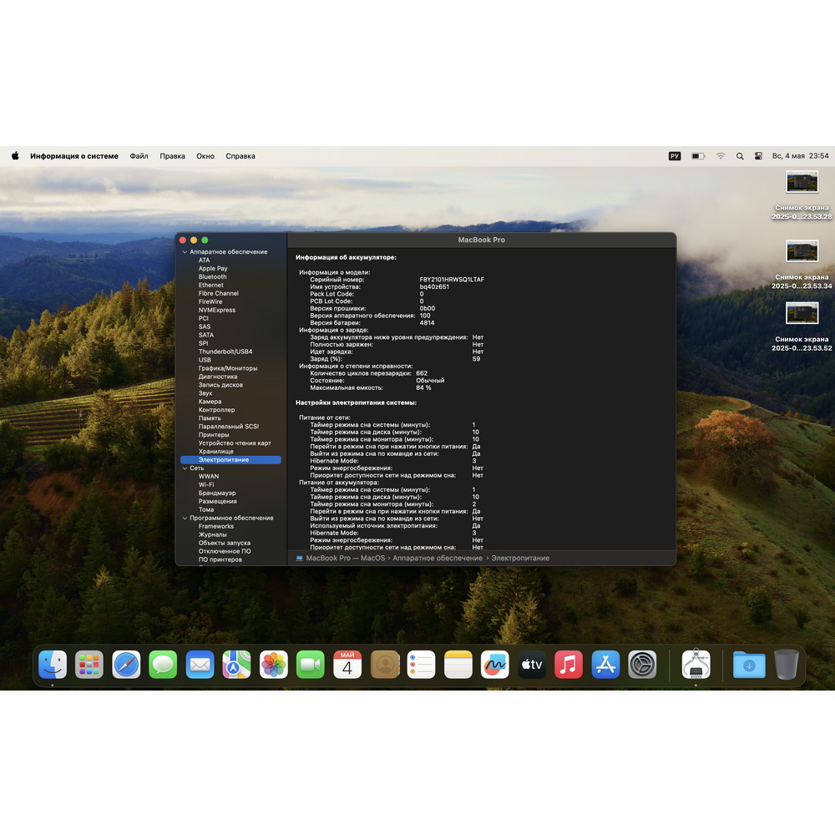Open the Справка menu
Viewport: 835px width, 835px height.
[x=240, y=156]
